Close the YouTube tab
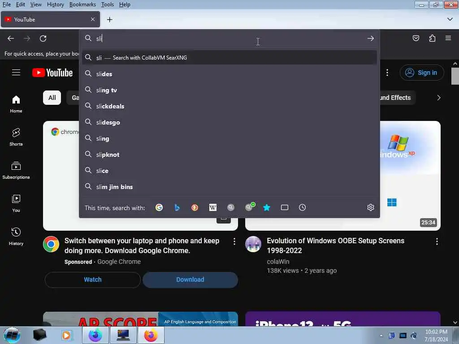 click(93, 19)
